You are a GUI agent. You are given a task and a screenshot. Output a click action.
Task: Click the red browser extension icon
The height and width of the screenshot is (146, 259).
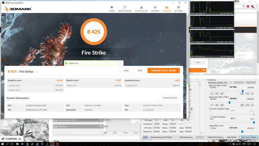[248, 6]
